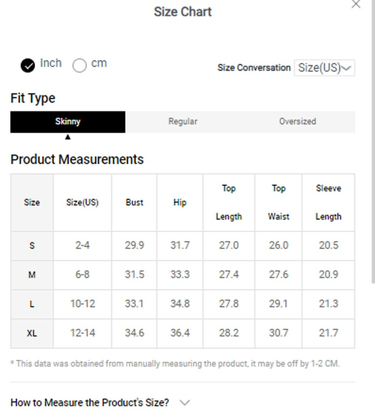Click the Size Conversation label
The height and width of the screenshot is (409, 375).
pos(254,68)
